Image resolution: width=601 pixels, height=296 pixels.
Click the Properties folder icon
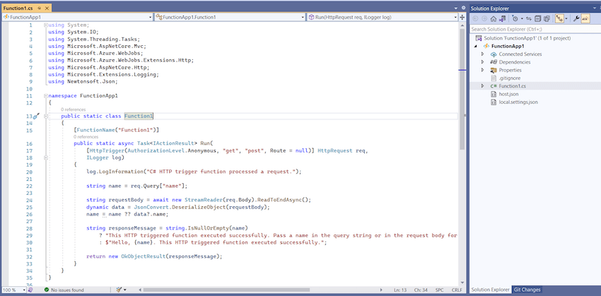[494, 70]
